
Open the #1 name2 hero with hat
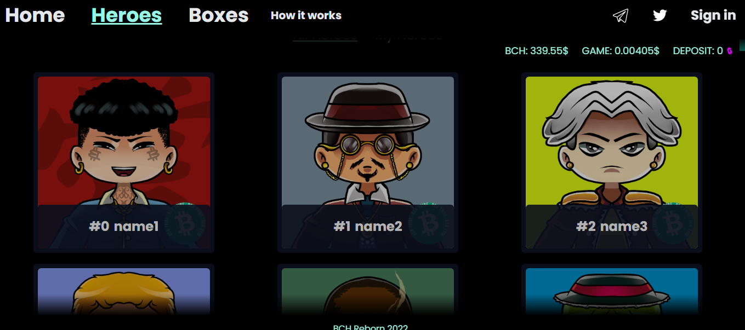[x=368, y=163]
